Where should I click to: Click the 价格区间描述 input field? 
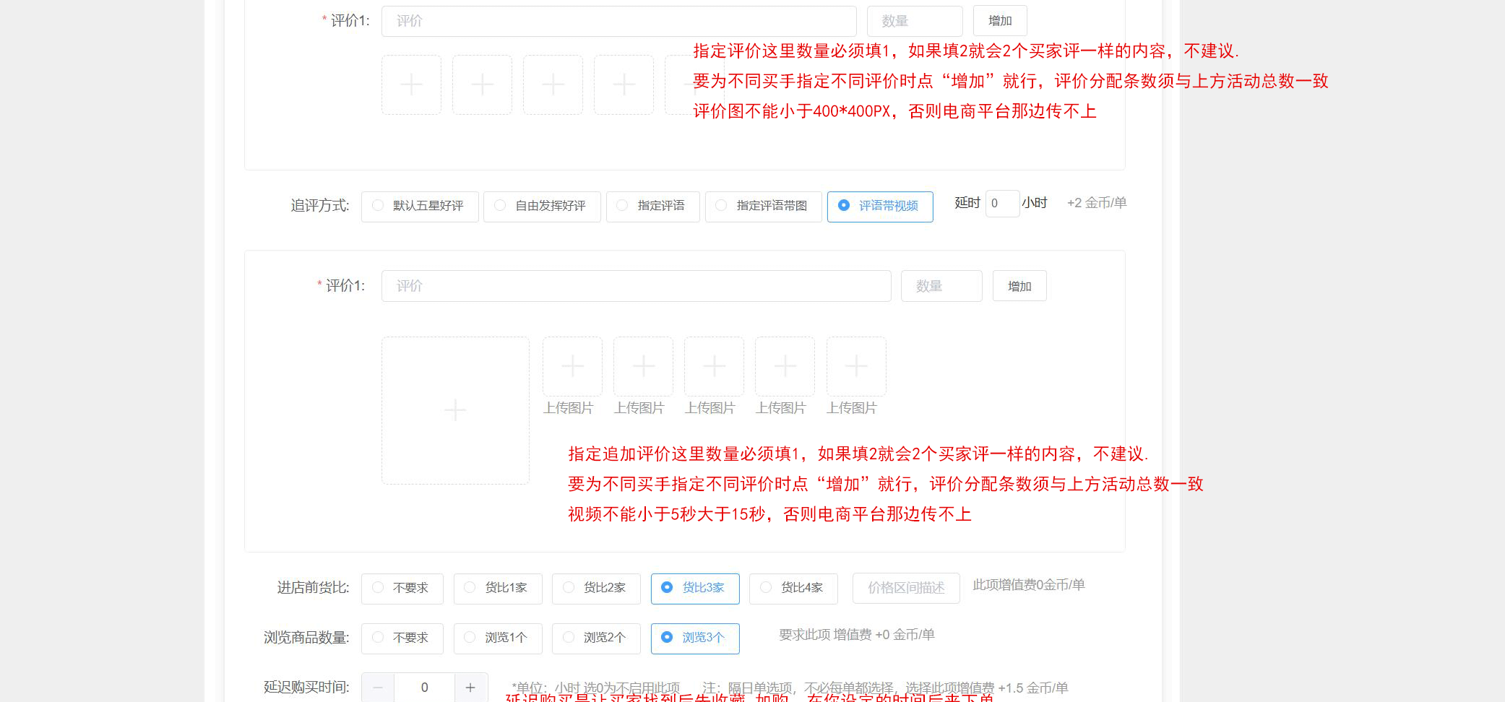(x=905, y=588)
